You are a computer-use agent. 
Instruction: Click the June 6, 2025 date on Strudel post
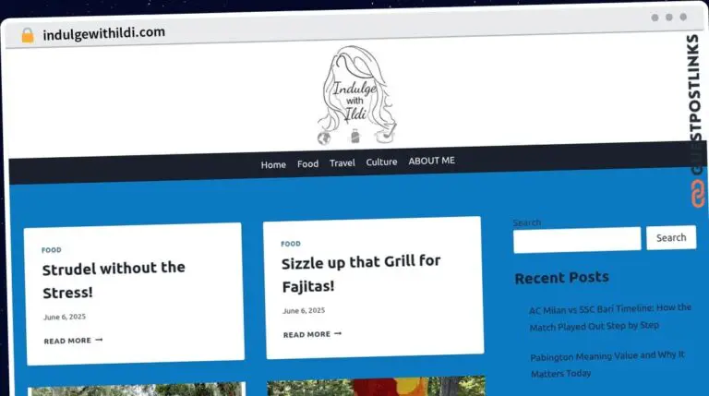(x=65, y=317)
